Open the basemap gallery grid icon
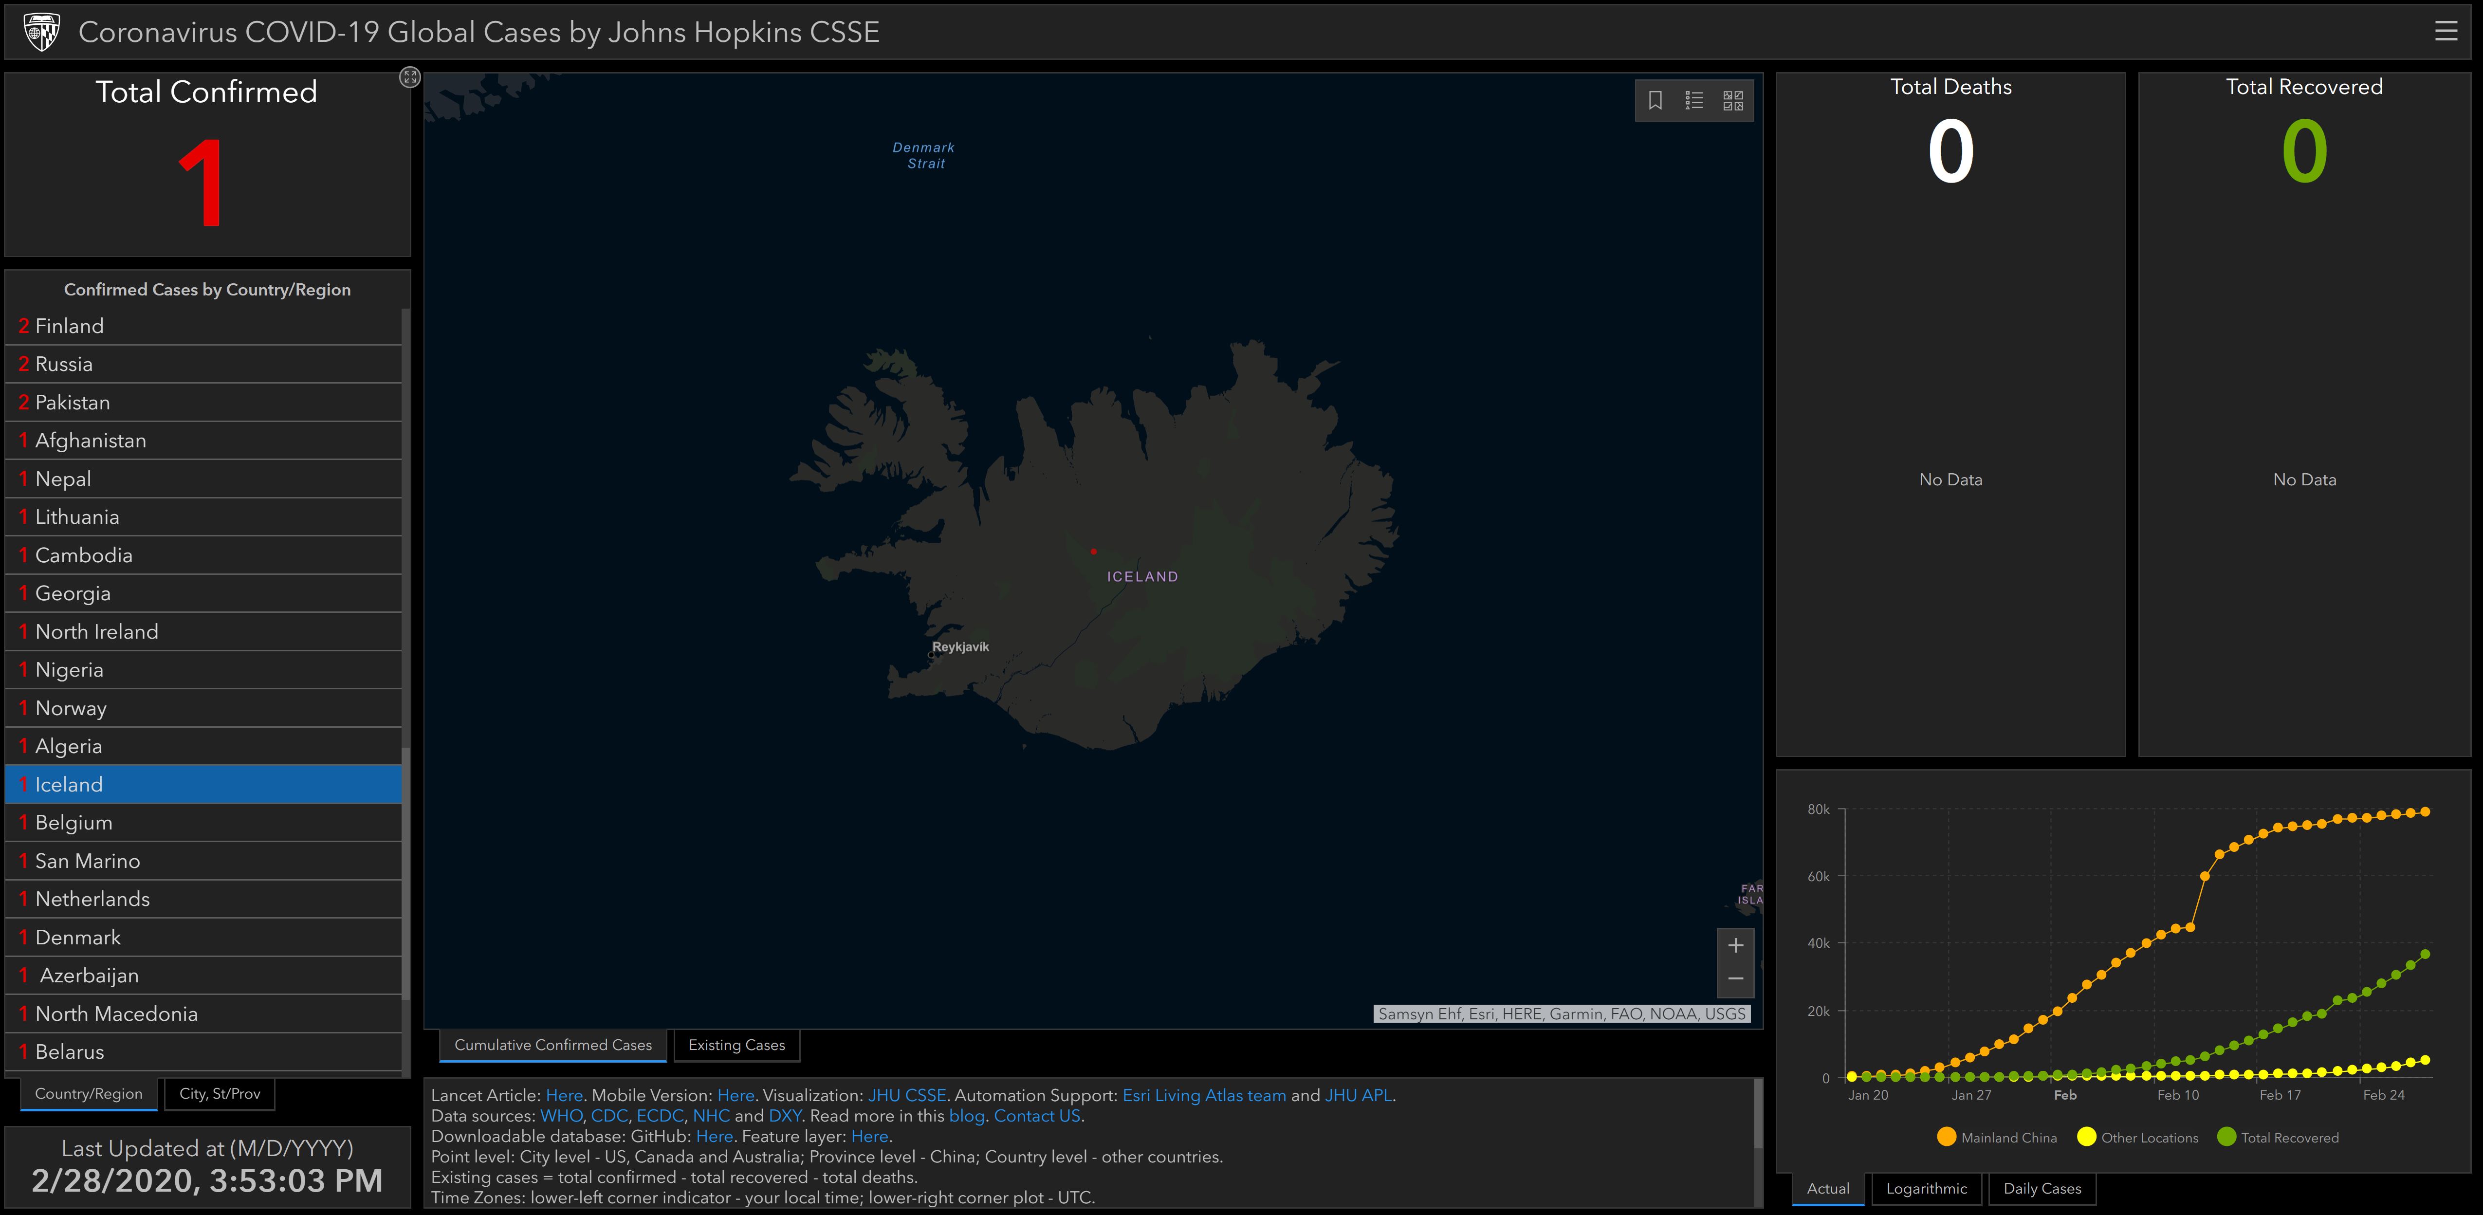2483x1215 pixels. click(x=1733, y=100)
